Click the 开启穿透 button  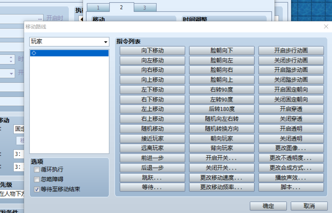(x=291, y=109)
